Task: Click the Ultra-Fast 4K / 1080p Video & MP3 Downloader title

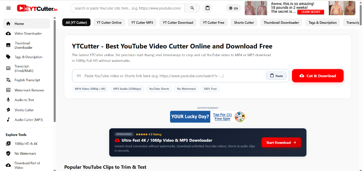Action: pyautogui.click(x=167, y=140)
